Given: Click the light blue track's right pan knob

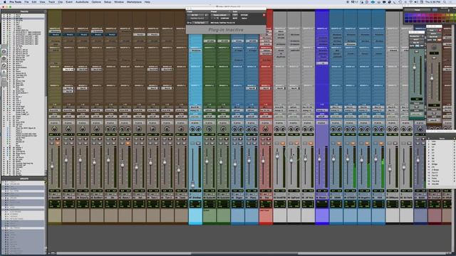Looking at the screenshot, I should 199,129.
